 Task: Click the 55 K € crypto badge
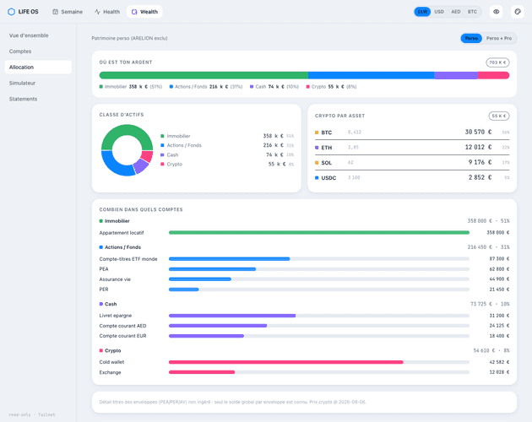point(499,116)
